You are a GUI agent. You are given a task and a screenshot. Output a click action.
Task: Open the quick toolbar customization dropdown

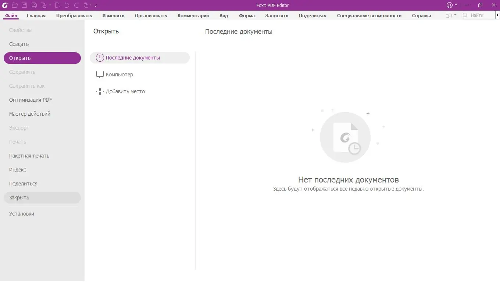96,5
